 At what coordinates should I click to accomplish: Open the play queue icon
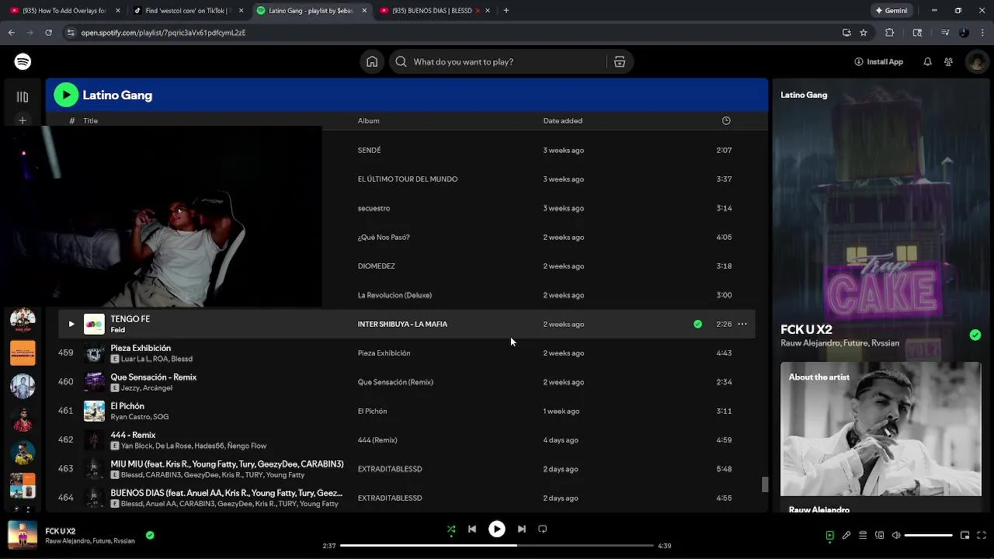click(863, 535)
